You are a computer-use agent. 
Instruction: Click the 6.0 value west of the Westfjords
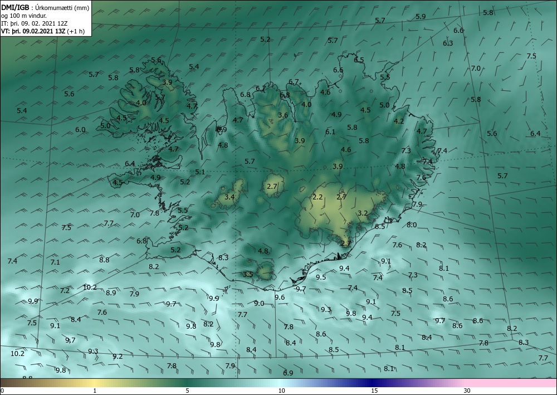pos(80,130)
